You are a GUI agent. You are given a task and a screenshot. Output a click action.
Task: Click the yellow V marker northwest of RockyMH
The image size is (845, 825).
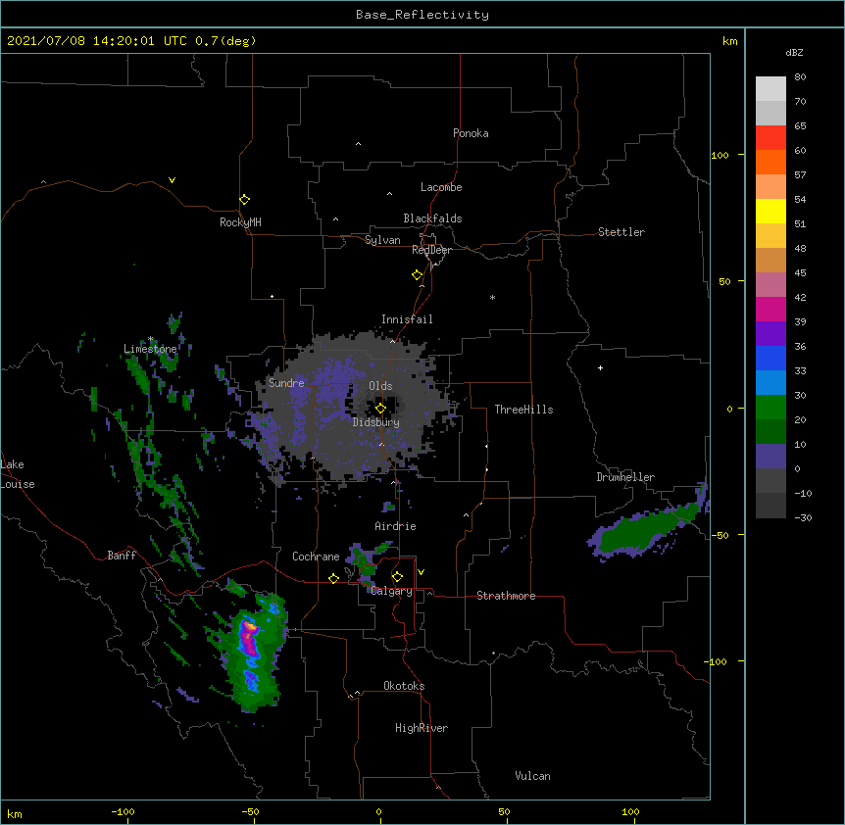click(172, 180)
